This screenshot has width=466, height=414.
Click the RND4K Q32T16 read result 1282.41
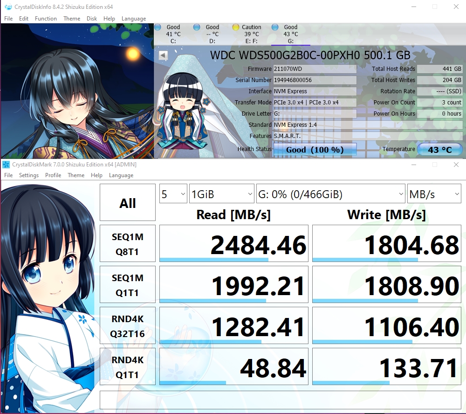(x=234, y=326)
